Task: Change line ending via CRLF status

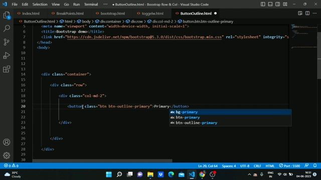Action: pos(257,166)
